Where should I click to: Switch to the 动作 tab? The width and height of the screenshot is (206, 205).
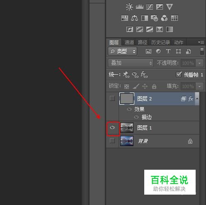click(179, 42)
